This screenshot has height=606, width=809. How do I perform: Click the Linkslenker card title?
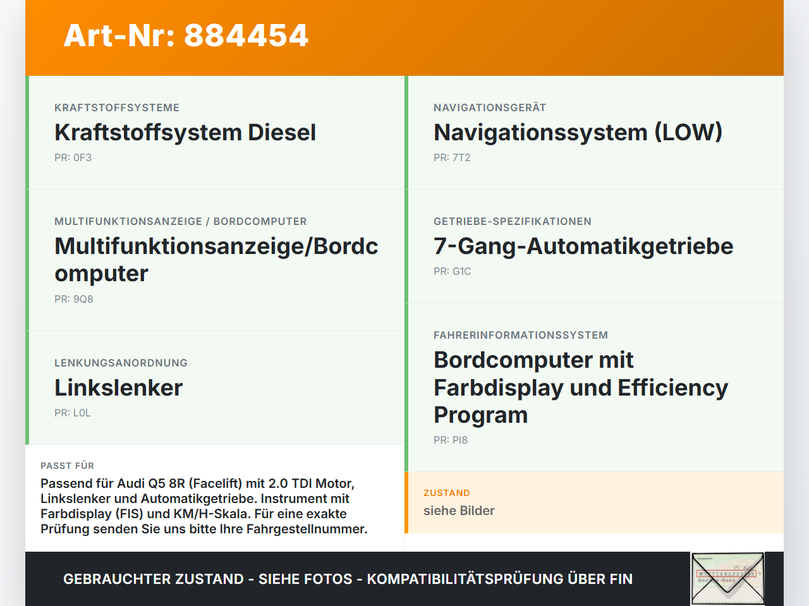coord(118,387)
